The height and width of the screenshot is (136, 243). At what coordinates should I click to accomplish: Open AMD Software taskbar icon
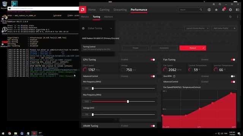34,133
